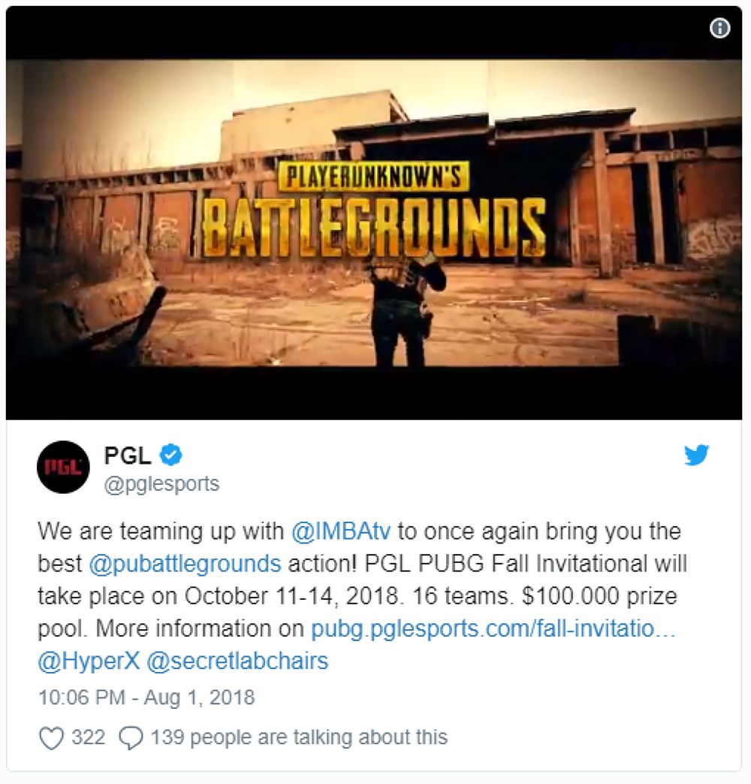This screenshot has height=784, width=751.
Task: Open the @HyperX mention
Action: (89, 661)
